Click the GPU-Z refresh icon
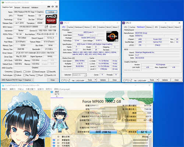Viewport: 184px width, 147px height. (x=53, y=7)
